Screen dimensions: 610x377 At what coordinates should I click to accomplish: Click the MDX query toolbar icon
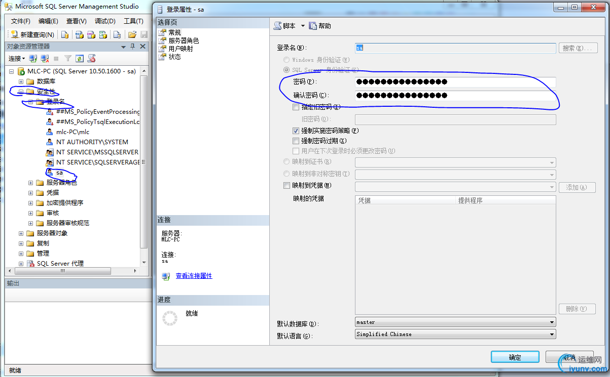(79, 34)
